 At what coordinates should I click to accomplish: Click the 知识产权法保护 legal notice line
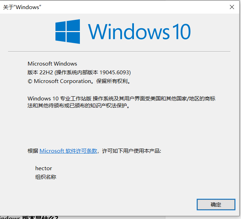(x=78, y=106)
